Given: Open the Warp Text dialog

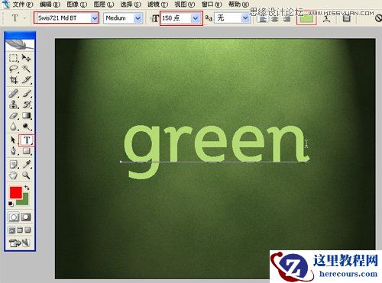Looking at the screenshot, I should click(x=326, y=18).
